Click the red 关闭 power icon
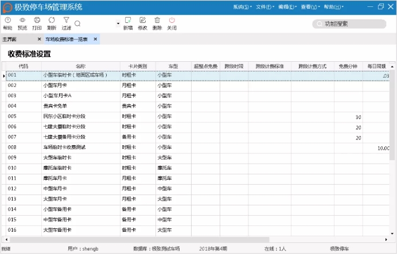 [x=172, y=23]
